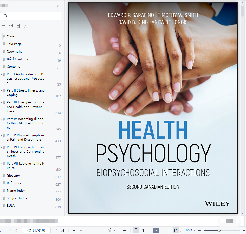This screenshot has height=234, width=246.
Task: Expand the Part VI Living with Chronic Illness bookmark
Action: click(1, 147)
